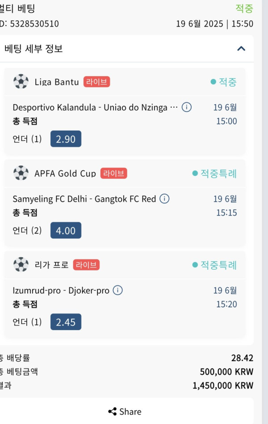Click 라이브 badge next to APFA Gold Cup
268x424 pixels.
point(114,174)
